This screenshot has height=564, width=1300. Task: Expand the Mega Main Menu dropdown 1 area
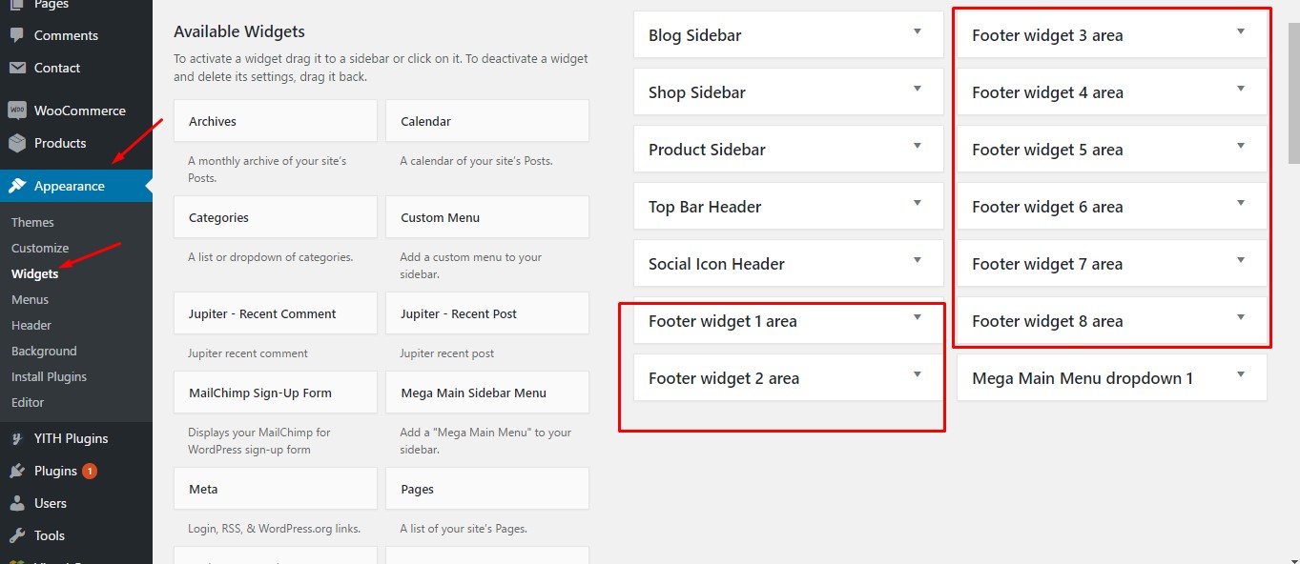pos(1240,377)
